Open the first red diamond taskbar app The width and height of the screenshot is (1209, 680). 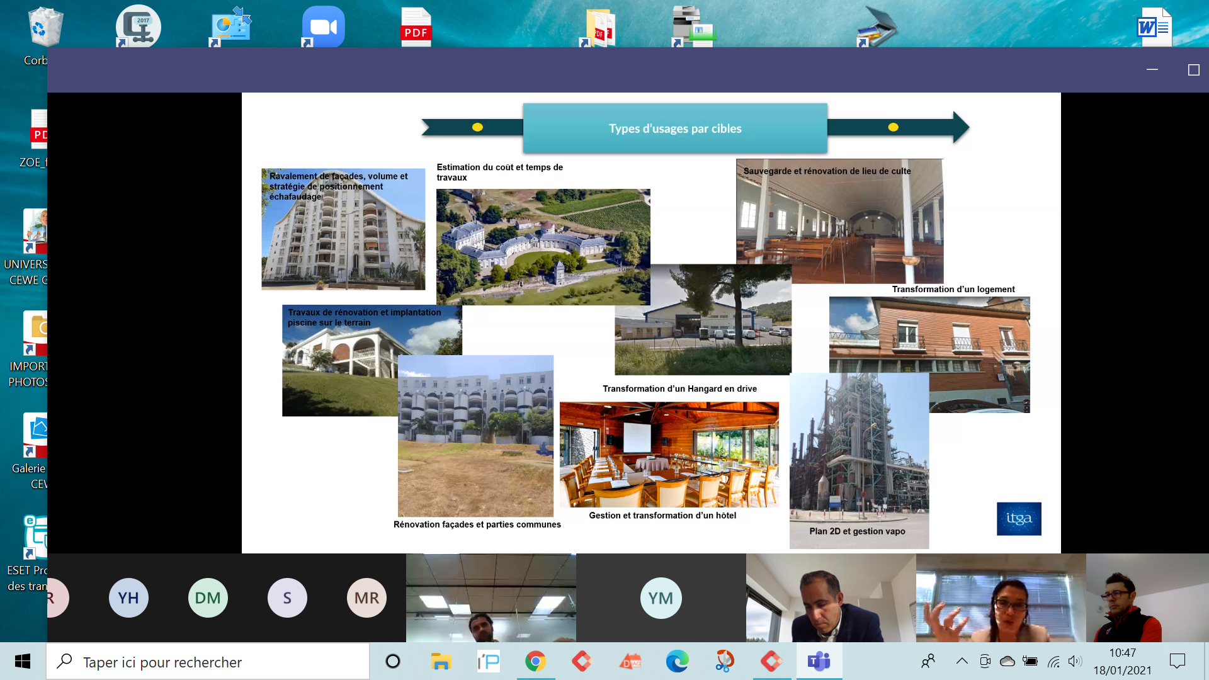coord(582,661)
